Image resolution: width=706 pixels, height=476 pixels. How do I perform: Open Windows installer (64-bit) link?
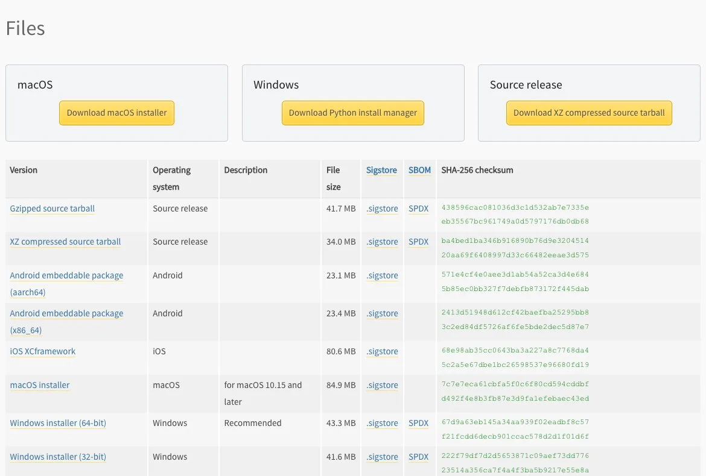[x=58, y=423]
